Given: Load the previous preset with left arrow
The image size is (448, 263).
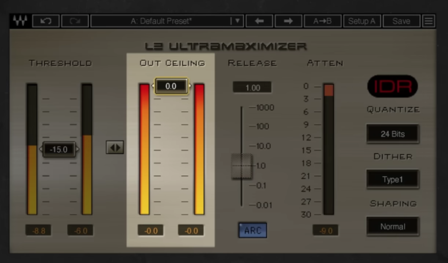Looking at the screenshot, I should pyautogui.click(x=260, y=21).
